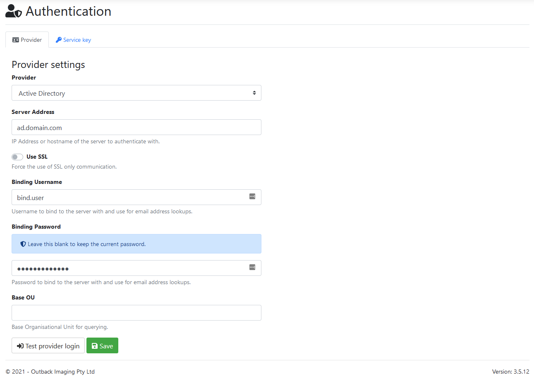This screenshot has width=534, height=379.
Task: Open the Provider dropdown showing Active Directory
Action: click(132, 93)
